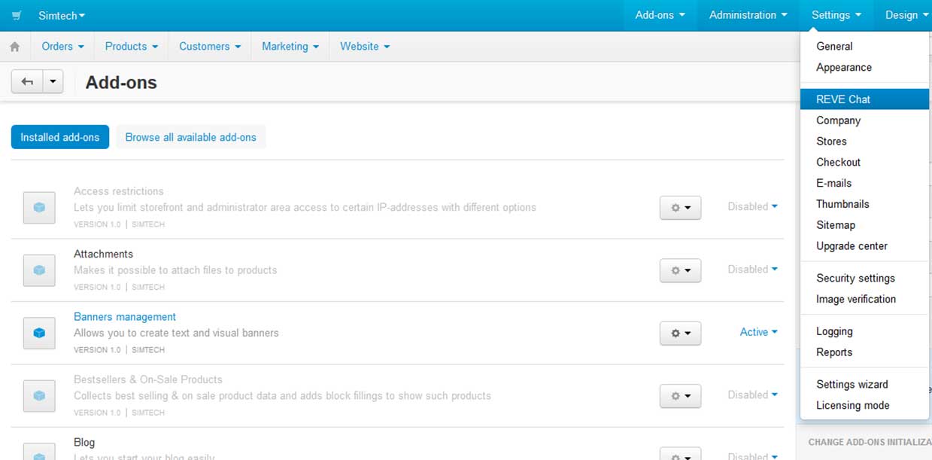Toggle the Disabled status for Access restrictions

(x=752, y=206)
